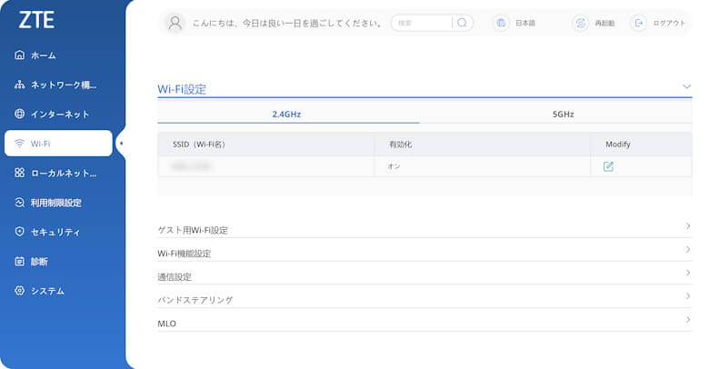Click the search magnifier icon

tap(462, 23)
